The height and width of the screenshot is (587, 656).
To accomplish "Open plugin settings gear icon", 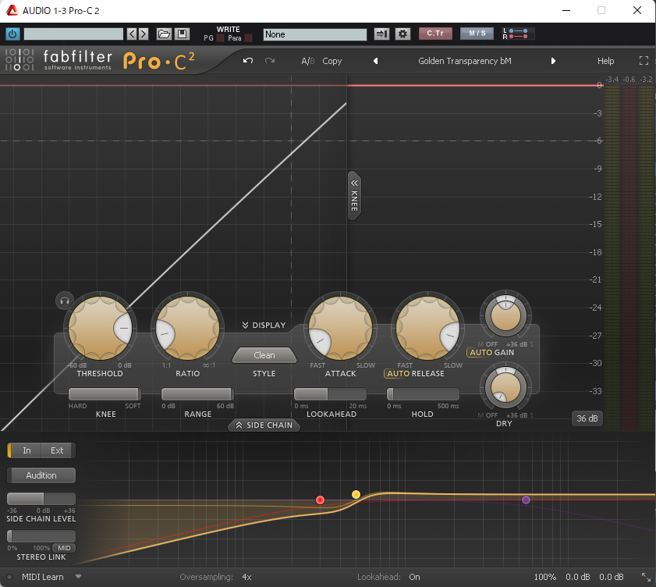I will 402,34.
